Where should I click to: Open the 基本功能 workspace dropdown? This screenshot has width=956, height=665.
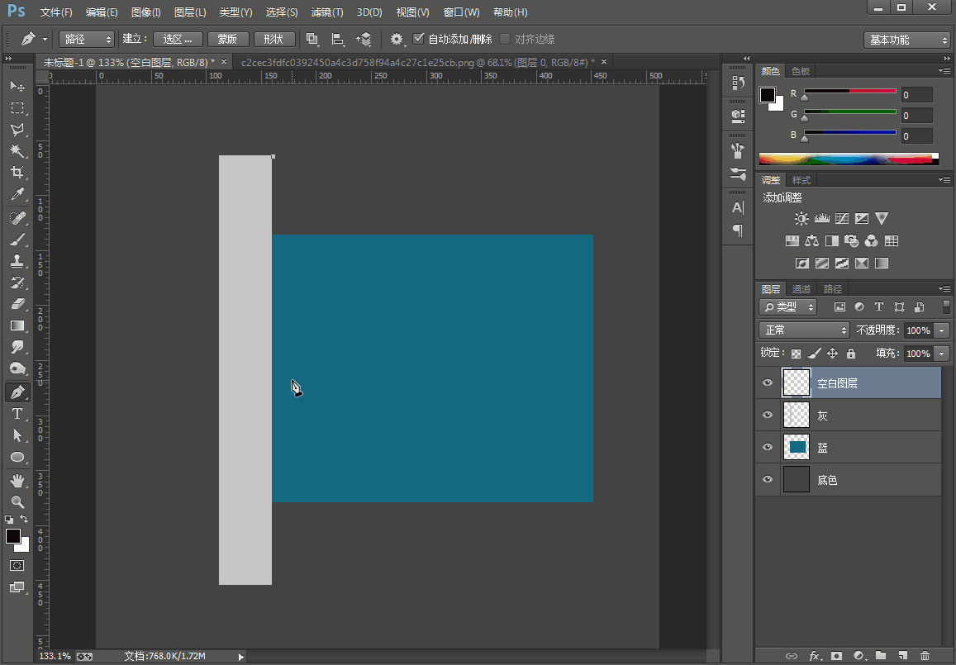coord(907,40)
